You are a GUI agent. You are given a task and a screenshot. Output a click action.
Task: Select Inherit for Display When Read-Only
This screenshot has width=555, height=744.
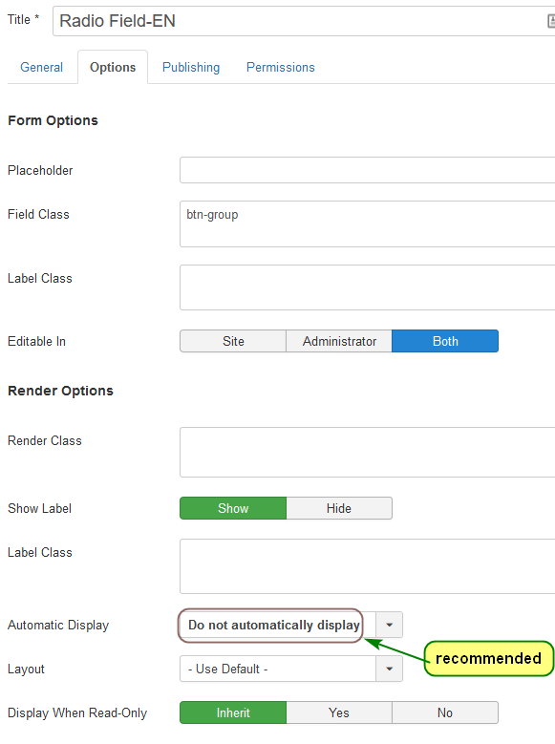[233, 712]
